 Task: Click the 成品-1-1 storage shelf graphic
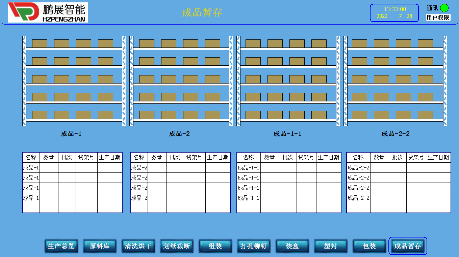tap(288, 81)
